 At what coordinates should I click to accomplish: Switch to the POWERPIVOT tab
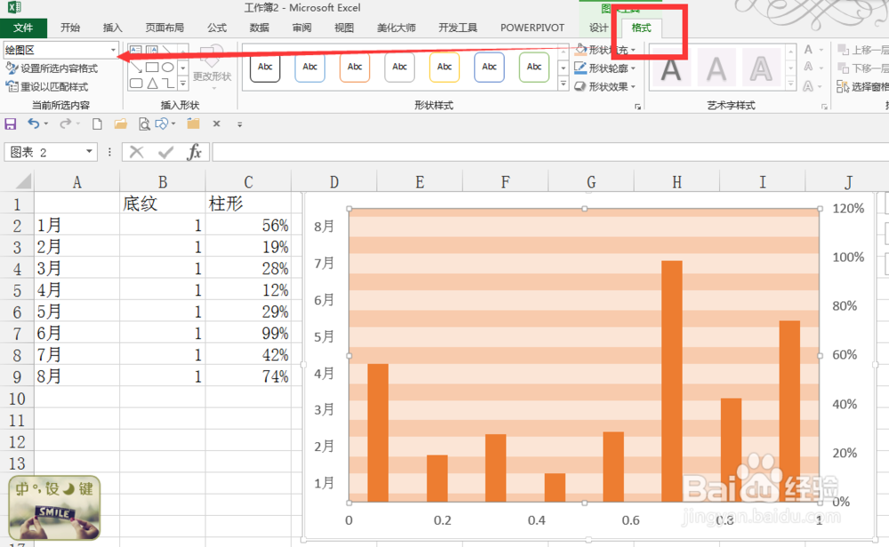point(533,28)
